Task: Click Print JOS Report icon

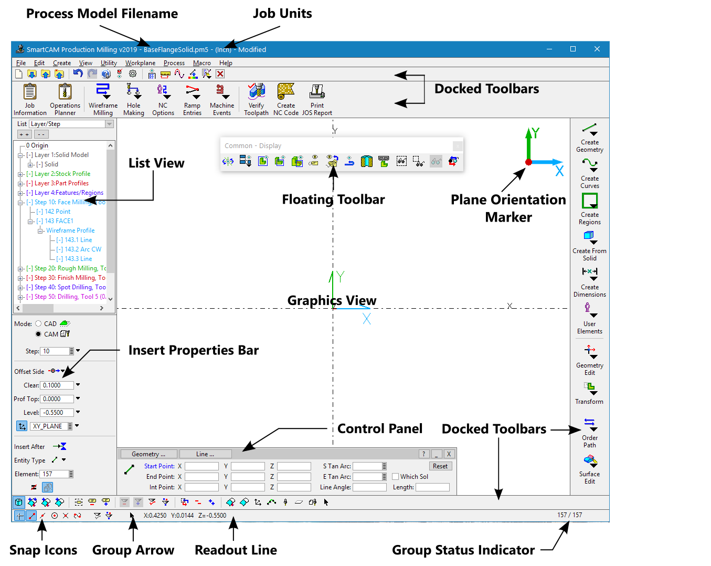Action: [317, 92]
